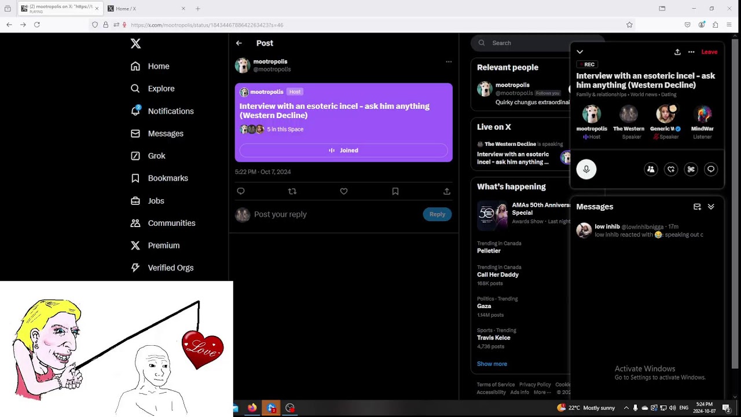Open the three-dot menu in the Space panel
This screenshot has height=417, width=741.
point(691,52)
